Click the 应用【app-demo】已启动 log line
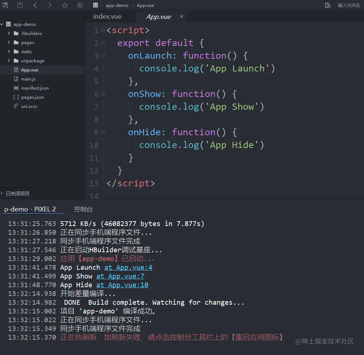This screenshot has width=364, height=355. pos(108,259)
